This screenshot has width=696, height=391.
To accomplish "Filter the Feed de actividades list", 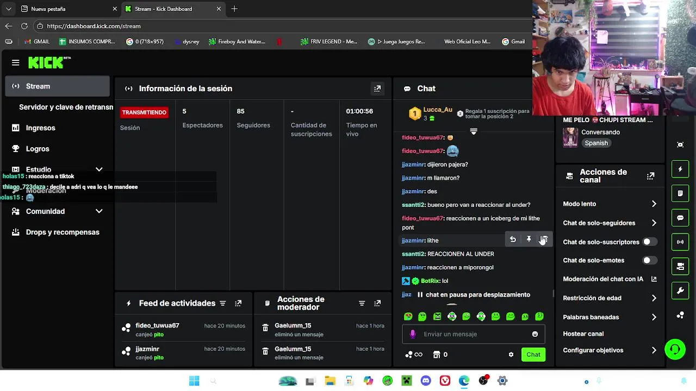I will (222, 304).
